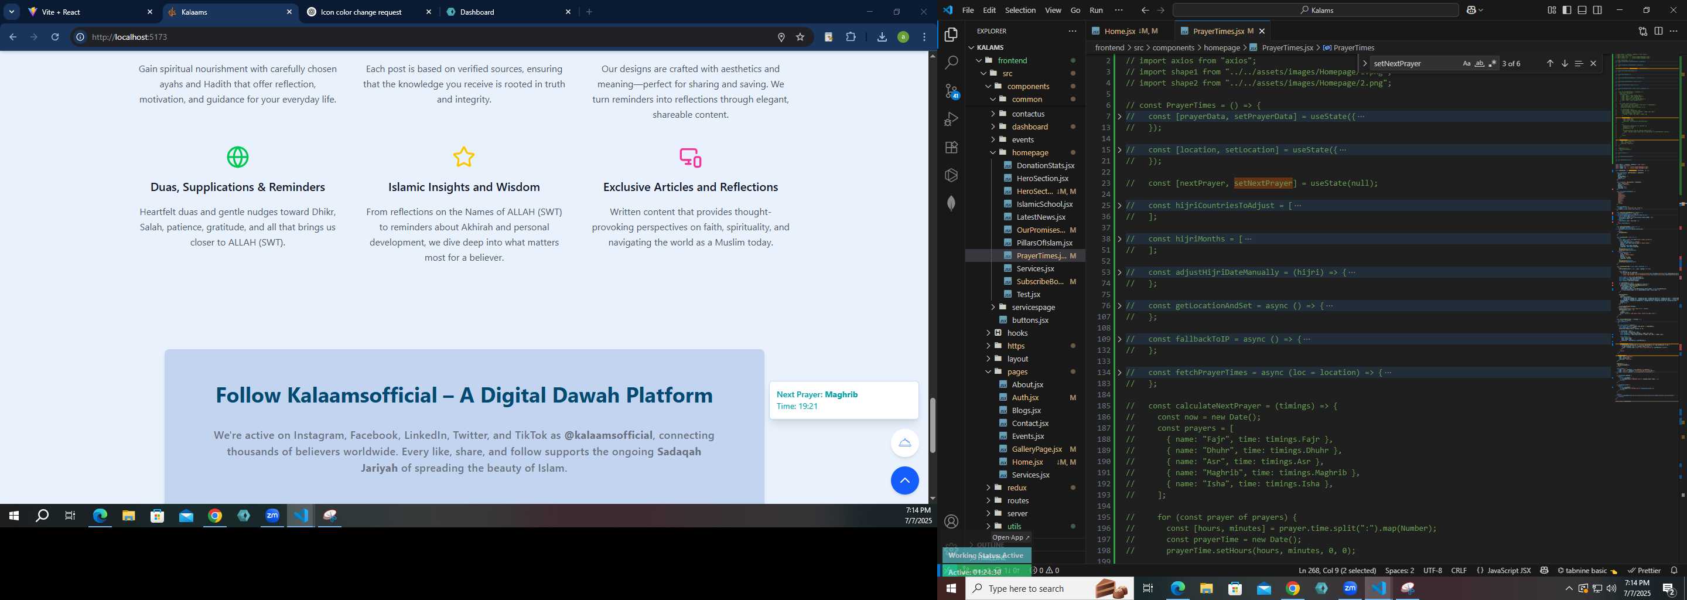Switch to the Dashboard browser tab
1687x600 pixels.
coord(510,12)
